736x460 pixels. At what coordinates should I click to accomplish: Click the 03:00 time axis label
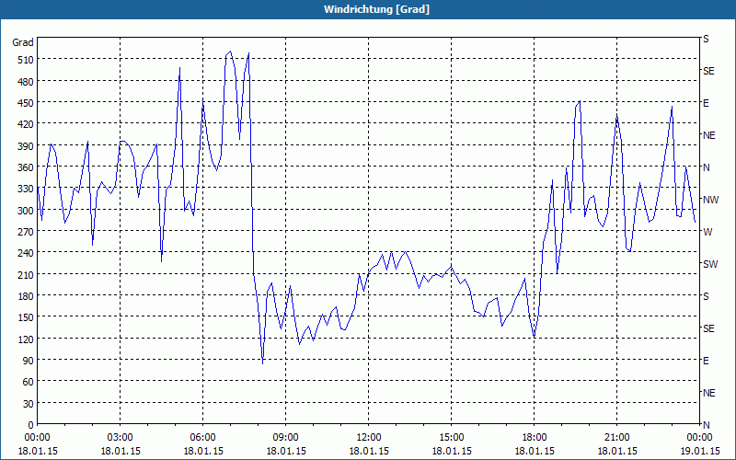point(121,438)
